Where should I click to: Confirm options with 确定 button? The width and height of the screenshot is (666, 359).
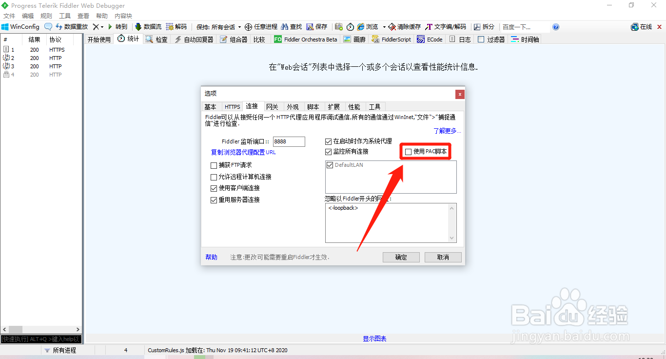pyautogui.click(x=401, y=257)
